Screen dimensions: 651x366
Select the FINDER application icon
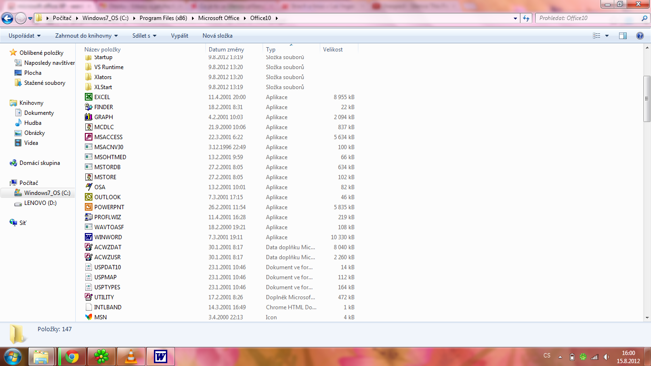[88, 107]
